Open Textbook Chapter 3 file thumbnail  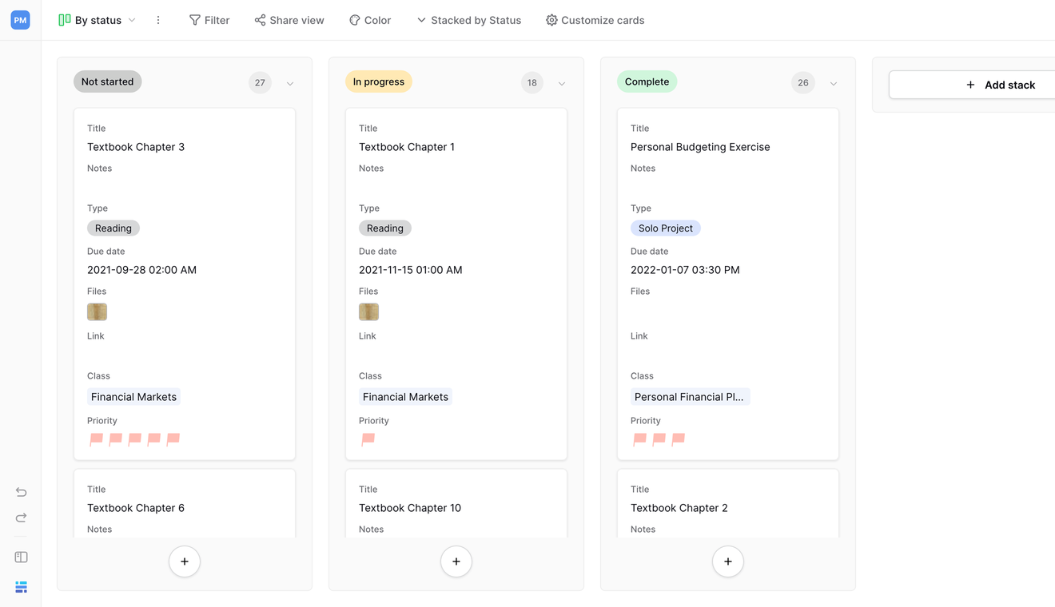tap(97, 312)
